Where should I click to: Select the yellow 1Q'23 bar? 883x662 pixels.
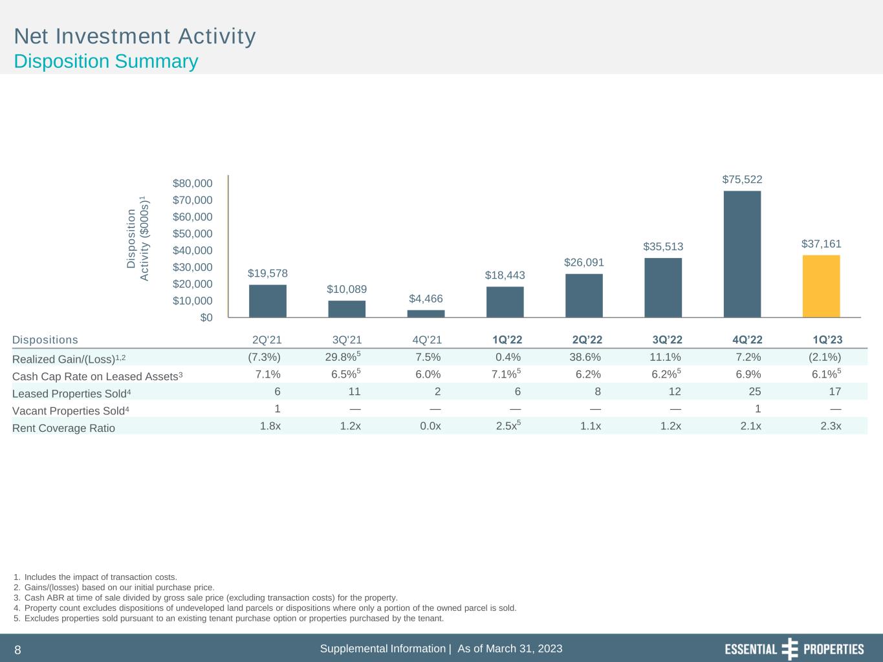tap(821, 286)
